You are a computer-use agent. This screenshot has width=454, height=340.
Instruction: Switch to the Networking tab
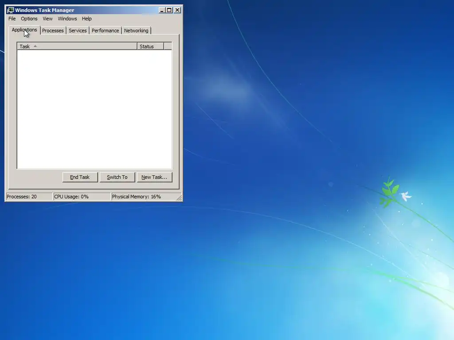coord(136,31)
